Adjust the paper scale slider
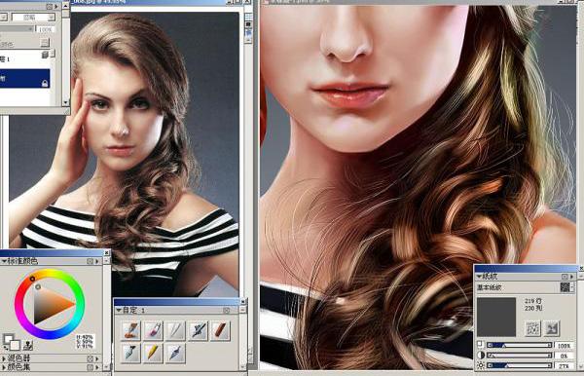 (520, 346)
